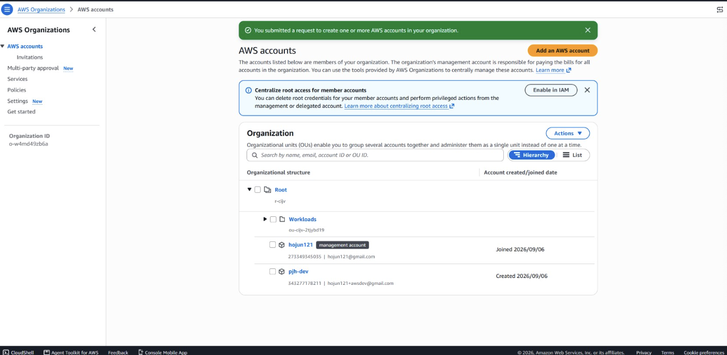The image size is (727, 355).
Task: Click AWS accounts breadcrumb text
Action: pyautogui.click(x=95, y=10)
